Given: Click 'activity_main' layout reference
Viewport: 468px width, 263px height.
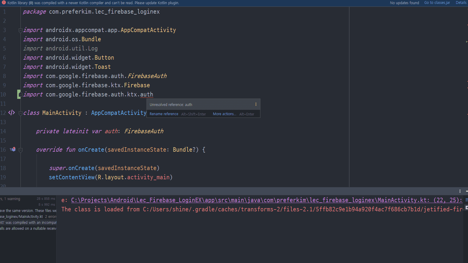Looking at the screenshot, I should [x=148, y=177].
